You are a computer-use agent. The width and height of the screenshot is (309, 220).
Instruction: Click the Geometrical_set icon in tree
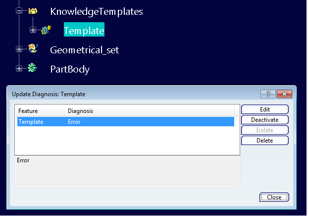coord(33,48)
